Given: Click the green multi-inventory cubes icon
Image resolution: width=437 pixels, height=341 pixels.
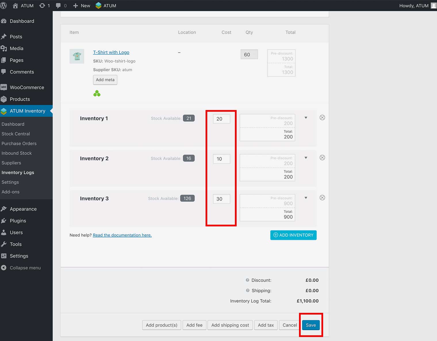Looking at the screenshot, I should (97, 93).
